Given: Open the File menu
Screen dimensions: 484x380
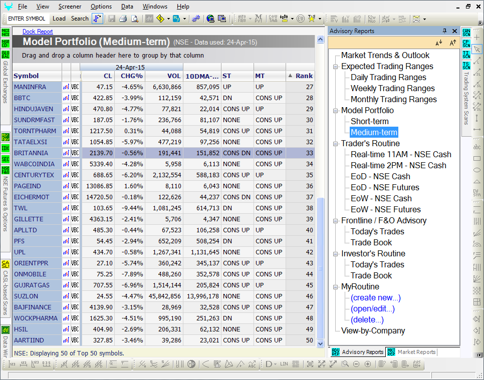Looking at the screenshot, I should point(22,7).
